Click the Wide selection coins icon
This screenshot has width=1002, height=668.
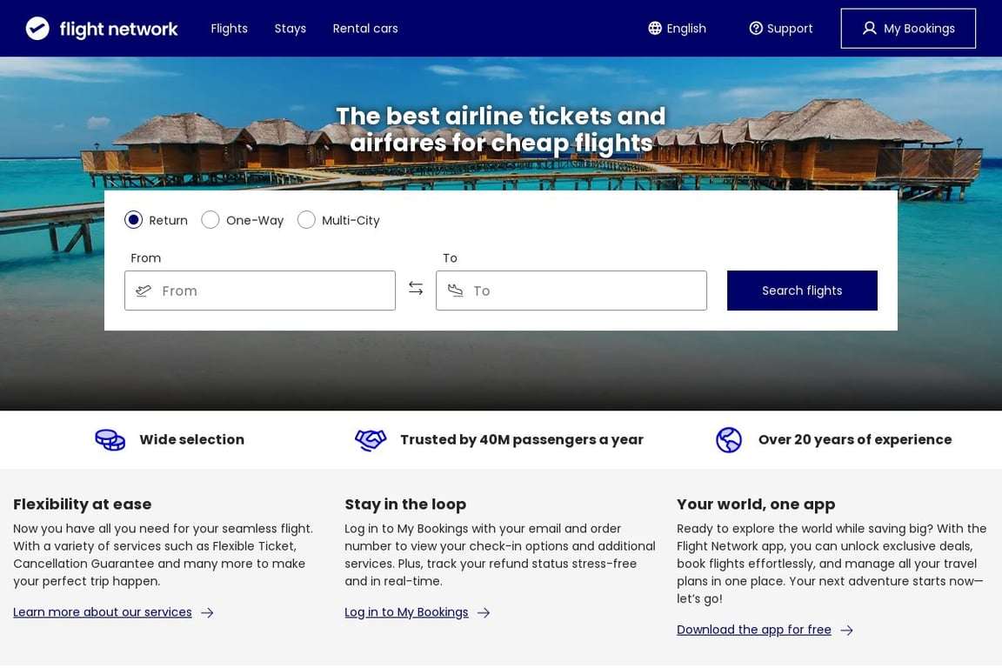[110, 440]
